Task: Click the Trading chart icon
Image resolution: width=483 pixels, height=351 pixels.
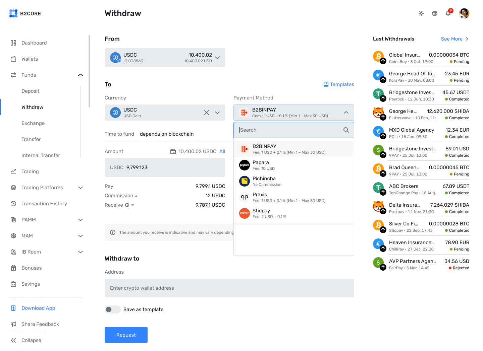Action: point(13,171)
